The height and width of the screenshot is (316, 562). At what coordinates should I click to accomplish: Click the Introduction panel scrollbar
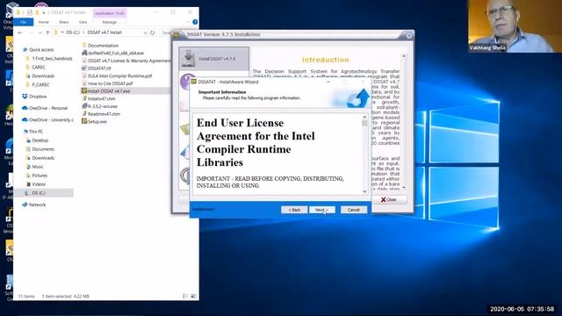pos(404,122)
